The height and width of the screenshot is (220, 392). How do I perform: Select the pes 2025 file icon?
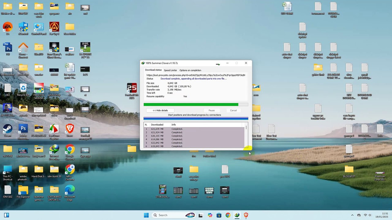(x=225, y=171)
